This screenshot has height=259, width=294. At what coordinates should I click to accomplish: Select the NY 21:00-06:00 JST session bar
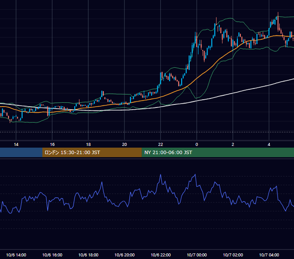coord(217,152)
